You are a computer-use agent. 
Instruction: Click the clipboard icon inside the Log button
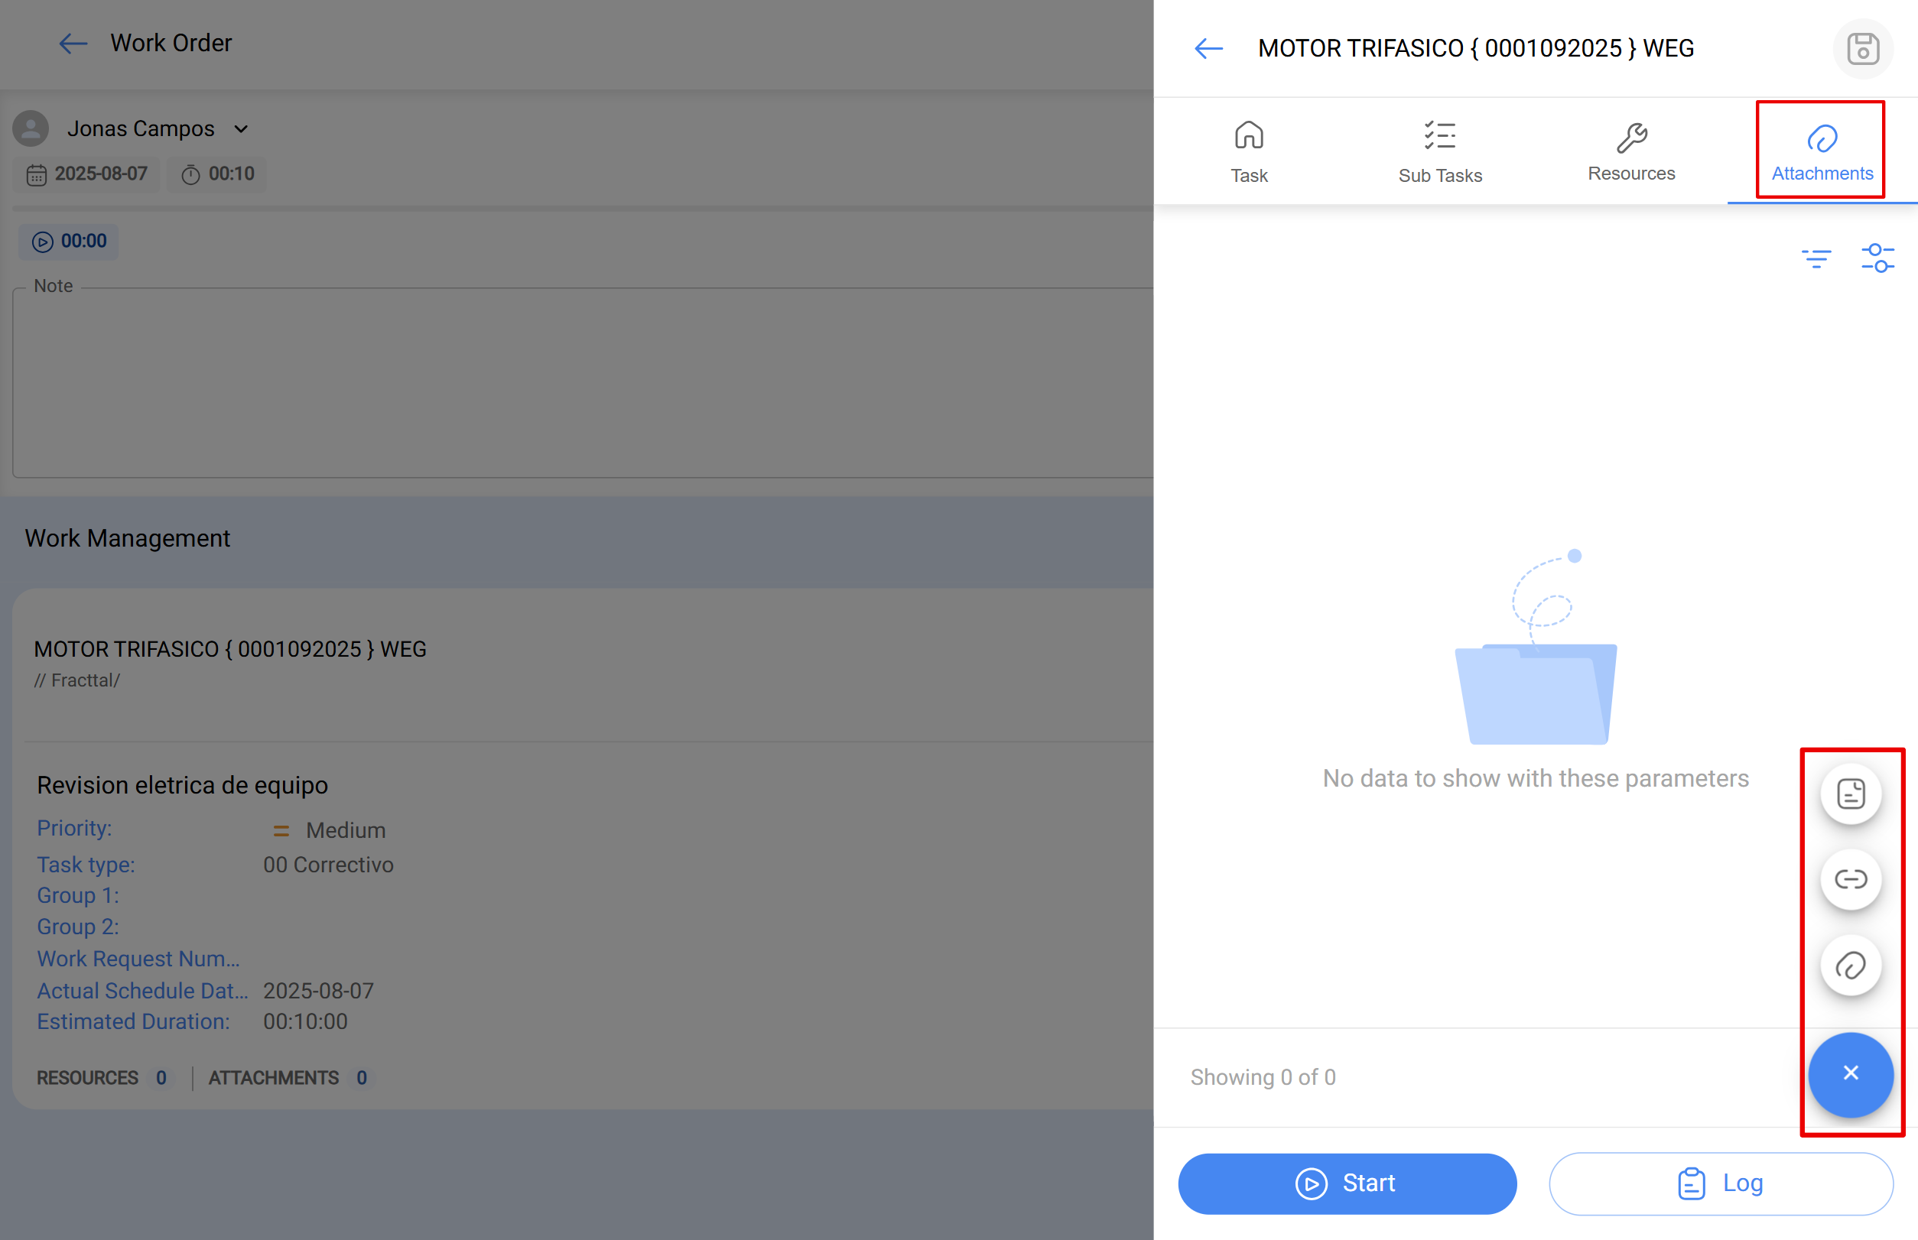pos(1692,1183)
